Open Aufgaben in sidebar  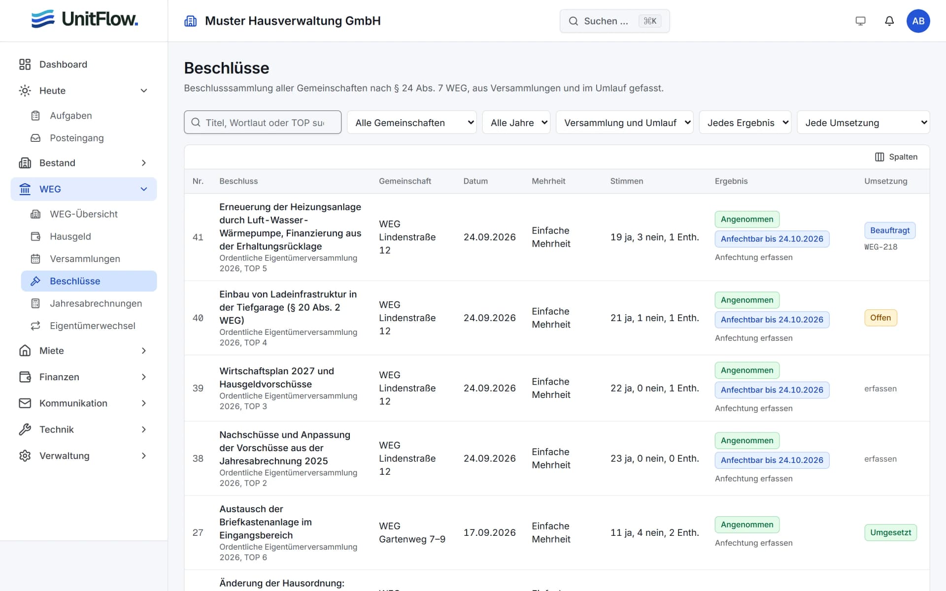[x=89, y=116]
